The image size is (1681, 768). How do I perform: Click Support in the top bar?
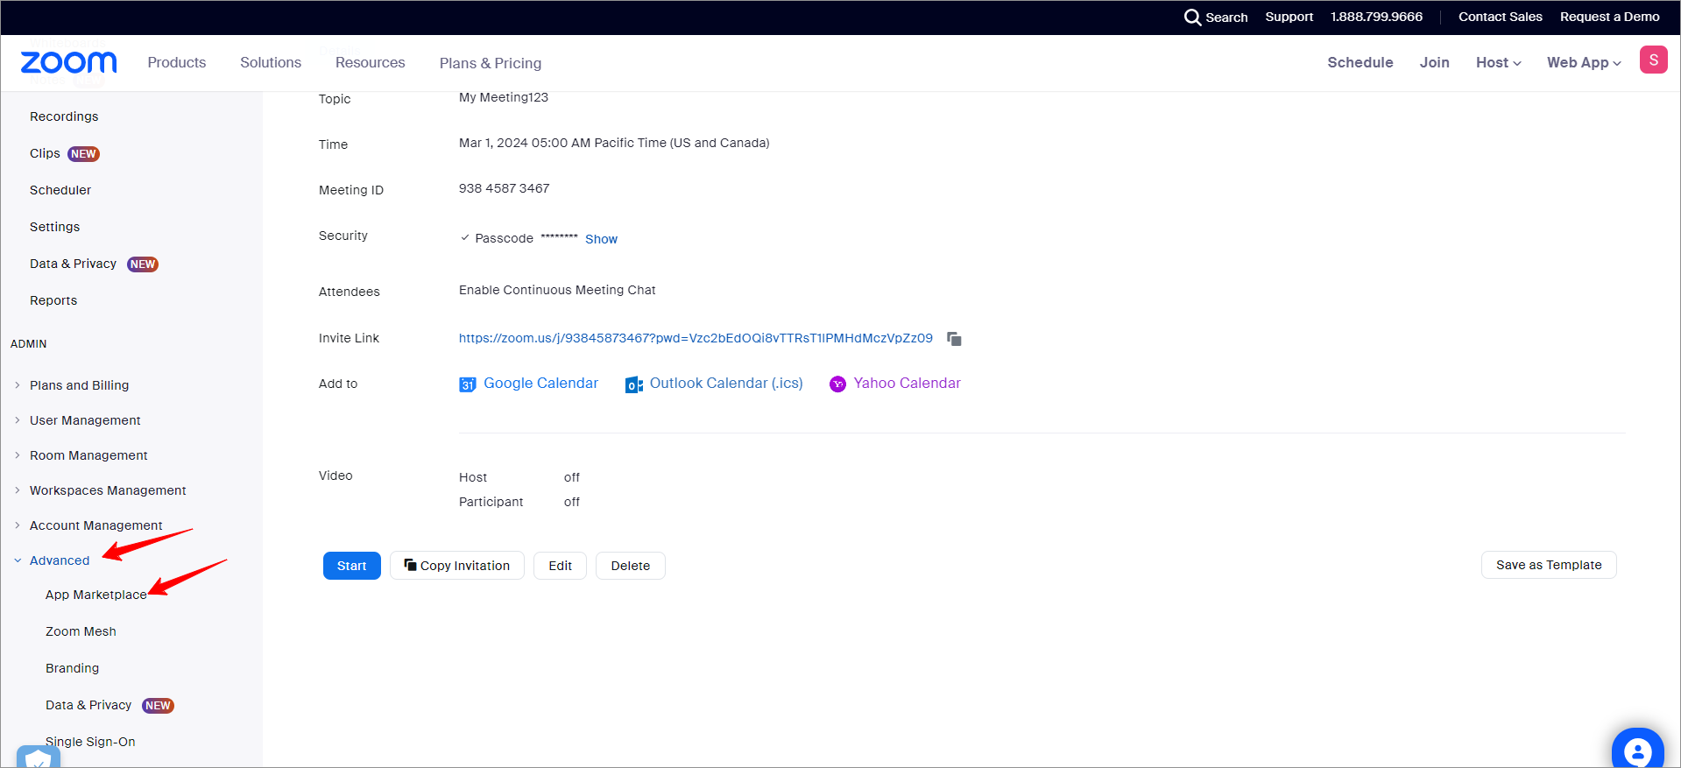pyautogui.click(x=1289, y=17)
